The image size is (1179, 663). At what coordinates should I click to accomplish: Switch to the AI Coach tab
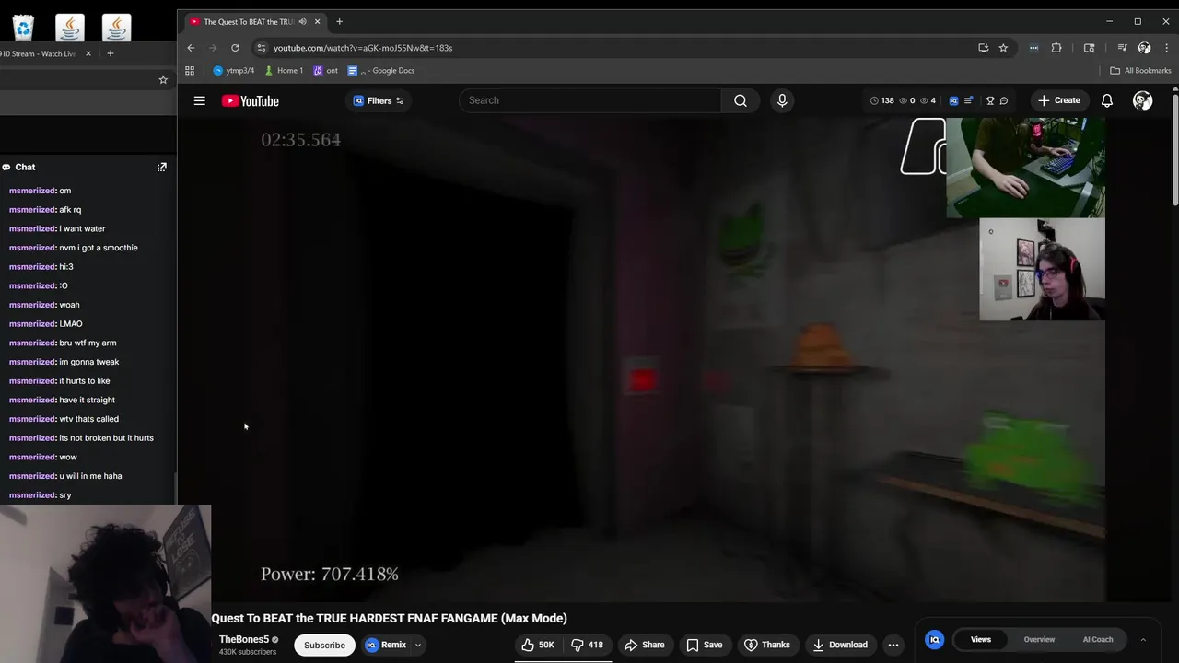coord(1098,639)
